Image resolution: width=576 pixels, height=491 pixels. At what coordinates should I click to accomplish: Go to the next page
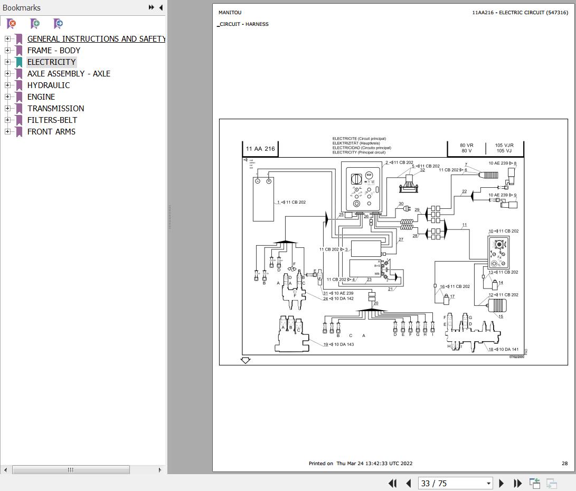click(x=501, y=483)
